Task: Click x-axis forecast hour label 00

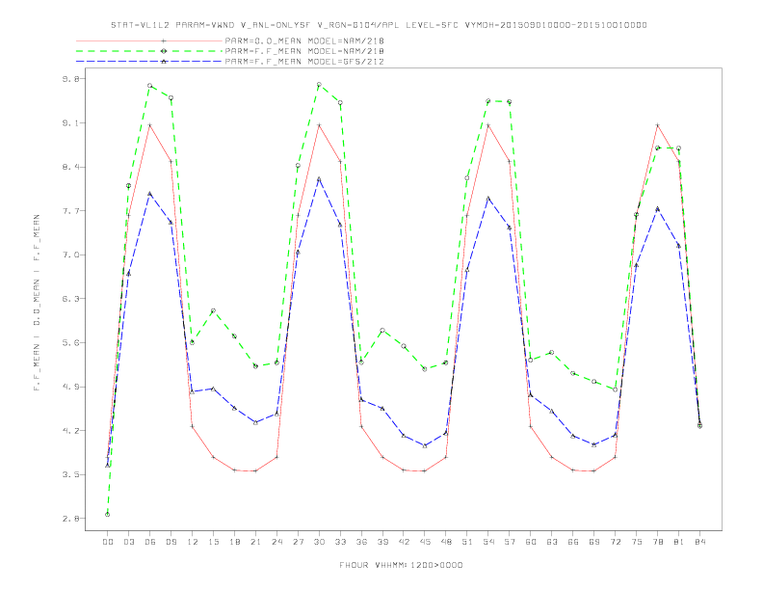Action: tap(108, 542)
